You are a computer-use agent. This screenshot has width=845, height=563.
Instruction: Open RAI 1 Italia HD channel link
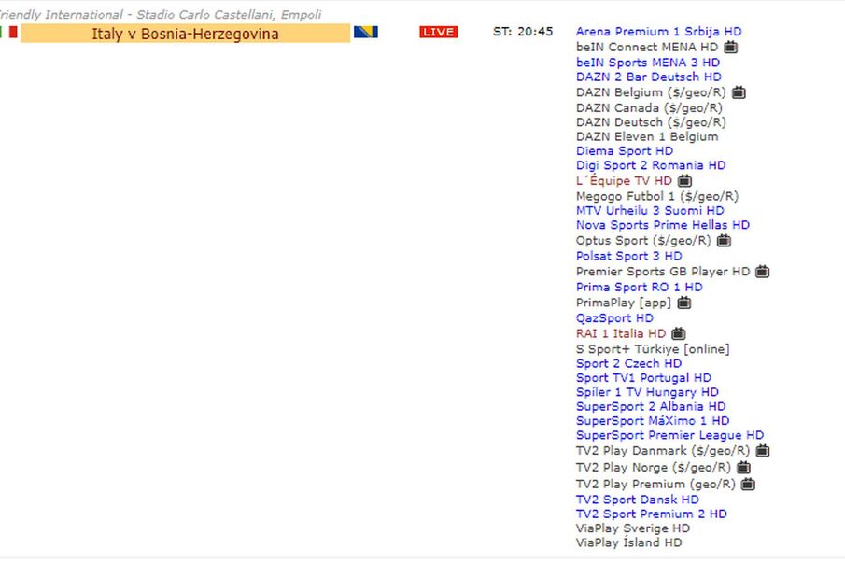tap(621, 334)
